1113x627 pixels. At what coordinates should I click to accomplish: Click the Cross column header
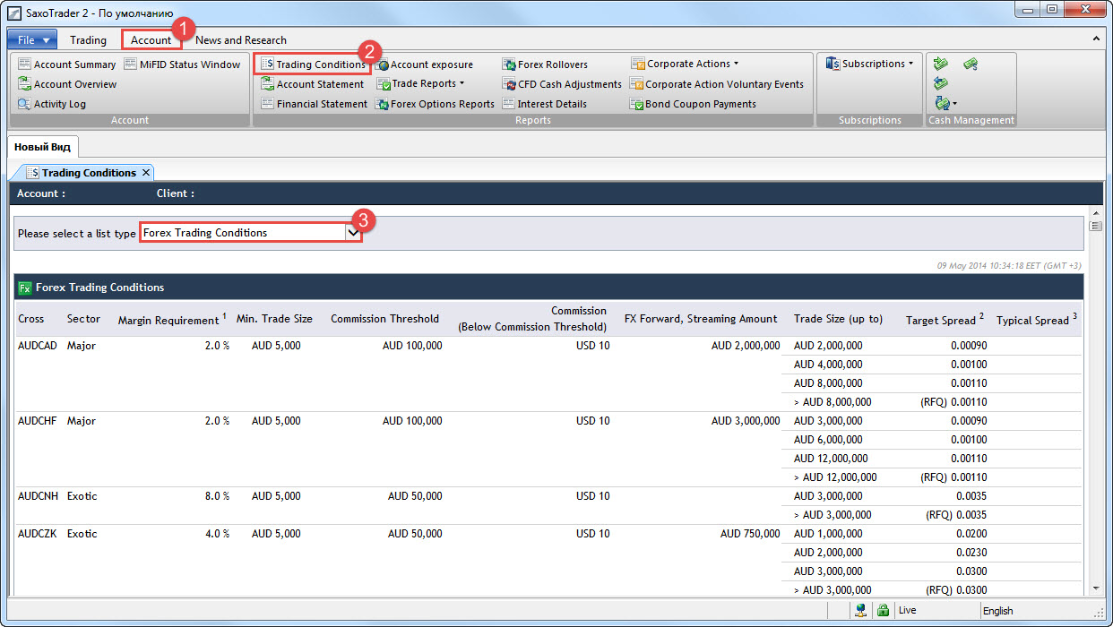31,319
